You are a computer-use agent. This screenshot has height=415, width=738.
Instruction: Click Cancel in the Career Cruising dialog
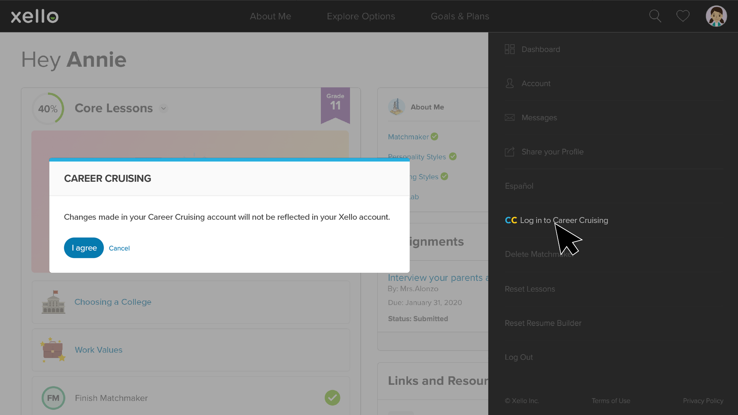(x=119, y=248)
